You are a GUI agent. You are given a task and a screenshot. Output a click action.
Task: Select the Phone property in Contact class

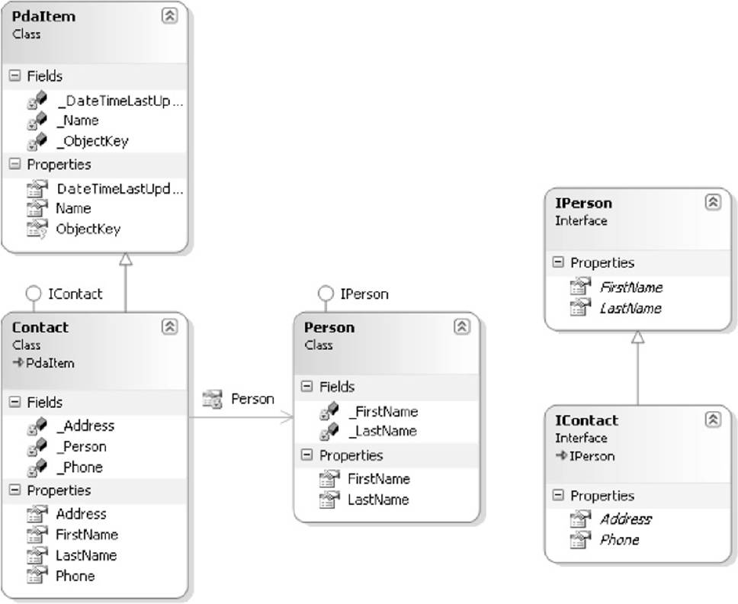click(75, 576)
